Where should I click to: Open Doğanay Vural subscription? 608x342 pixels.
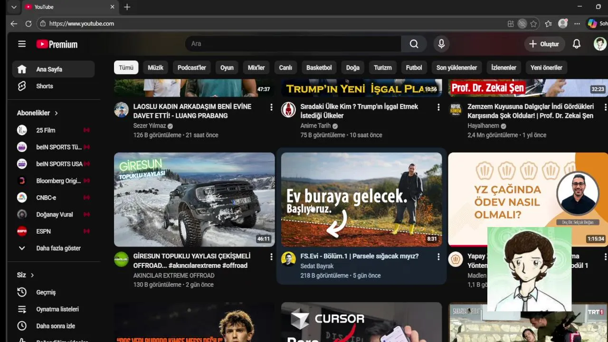(x=53, y=214)
